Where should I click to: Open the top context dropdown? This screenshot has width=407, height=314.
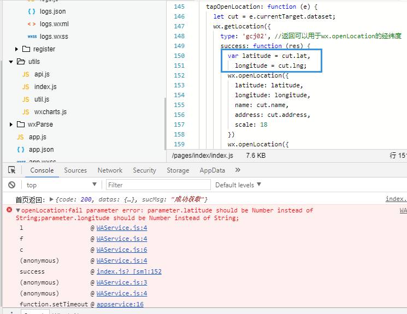pyautogui.click(x=62, y=185)
